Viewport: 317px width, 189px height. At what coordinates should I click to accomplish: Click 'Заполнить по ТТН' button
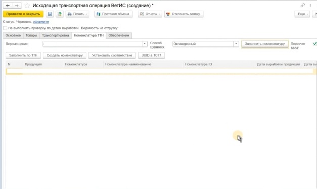23,55
